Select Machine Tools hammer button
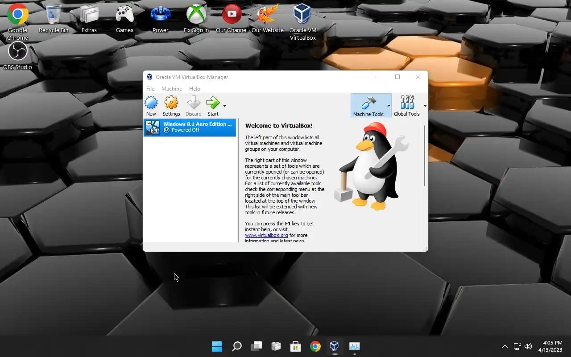Viewport: 571px width, 357px height. (x=368, y=106)
